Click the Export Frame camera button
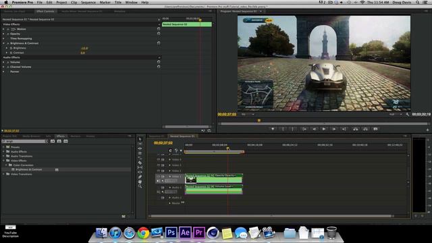 (x=375, y=129)
